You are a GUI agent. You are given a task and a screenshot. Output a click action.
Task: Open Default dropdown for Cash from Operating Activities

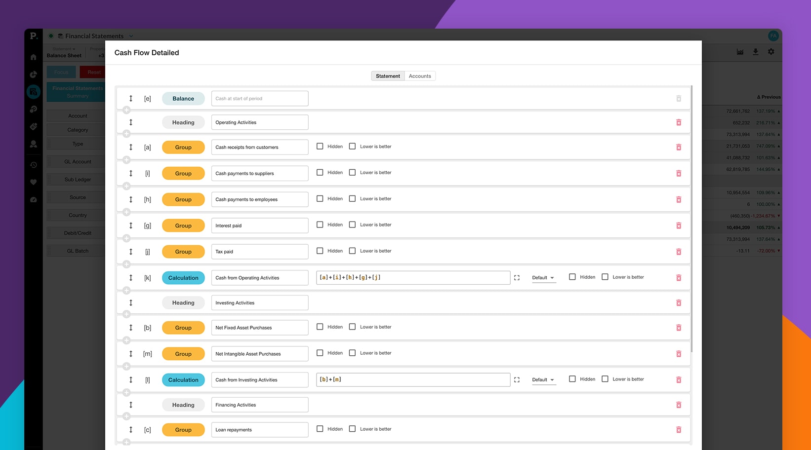click(x=543, y=278)
